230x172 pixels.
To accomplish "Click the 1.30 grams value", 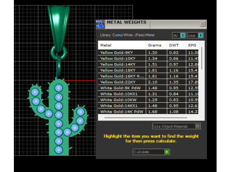I will pyautogui.click(x=152, y=53).
